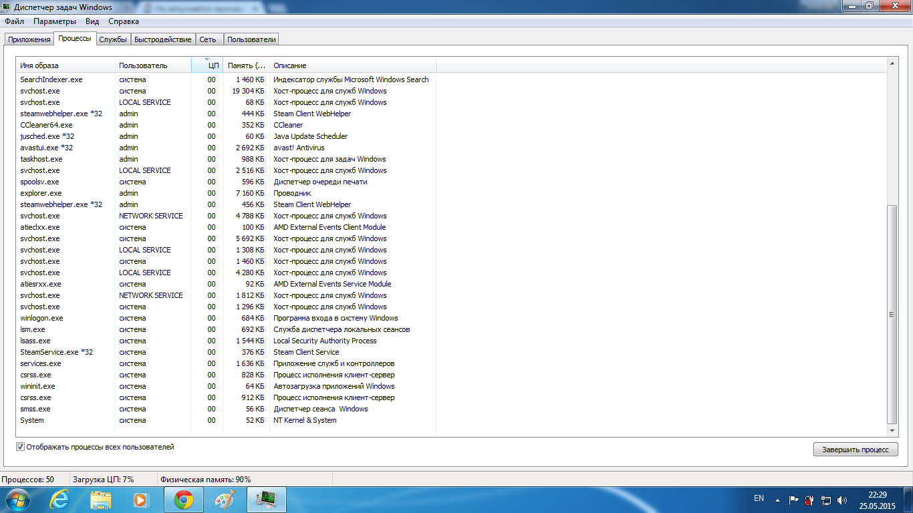Select the lsm.exe process

226,329
